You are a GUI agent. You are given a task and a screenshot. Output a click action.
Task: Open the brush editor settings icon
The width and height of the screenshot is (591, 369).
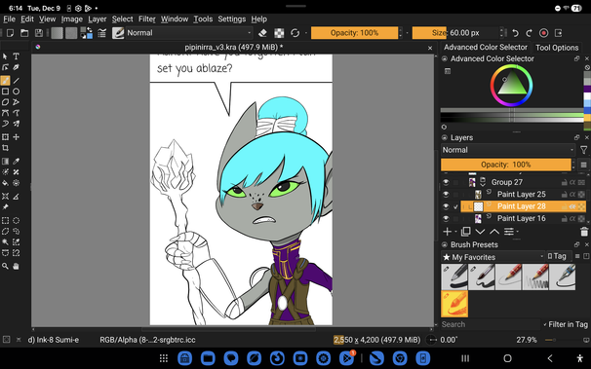pos(102,33)
